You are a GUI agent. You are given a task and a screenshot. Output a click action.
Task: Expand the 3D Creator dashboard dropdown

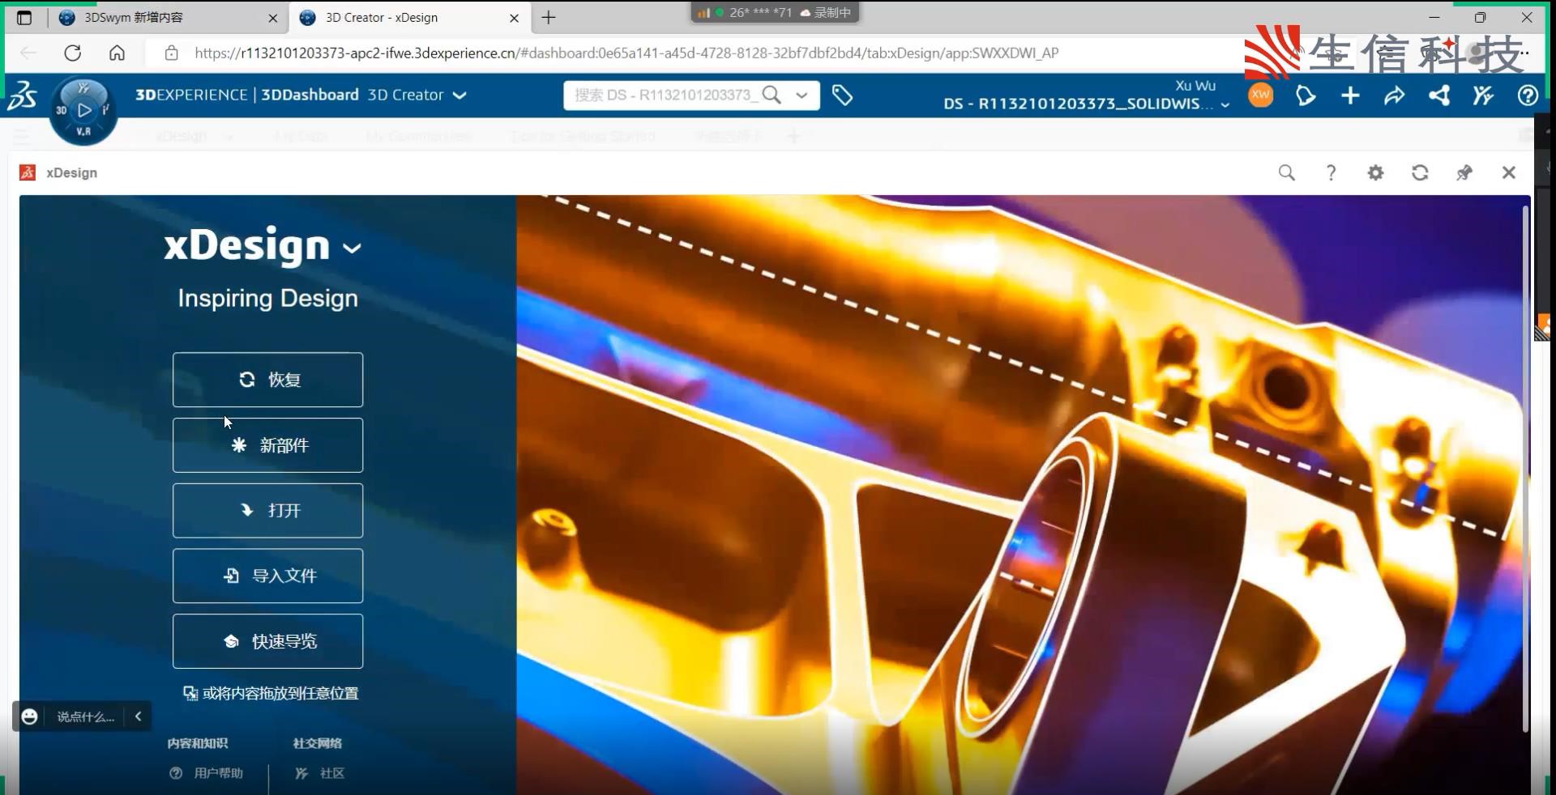pyautogui.click(x=460, y=96)
